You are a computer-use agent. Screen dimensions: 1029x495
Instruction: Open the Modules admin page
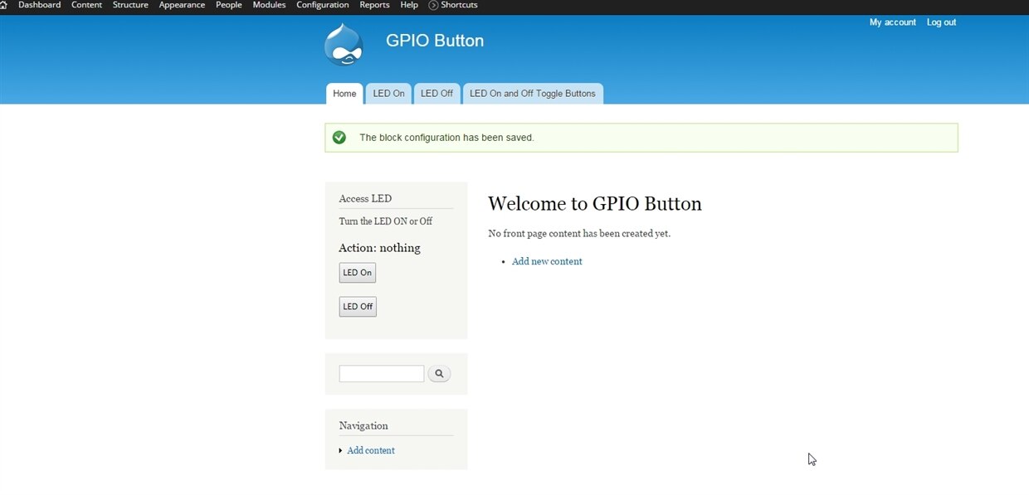coord(269,5)
